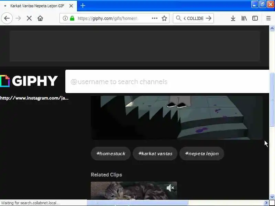This screenshot has height=206, width=275.
Task: Click the GIPHY logo
Action: click(x=29, y=81)
